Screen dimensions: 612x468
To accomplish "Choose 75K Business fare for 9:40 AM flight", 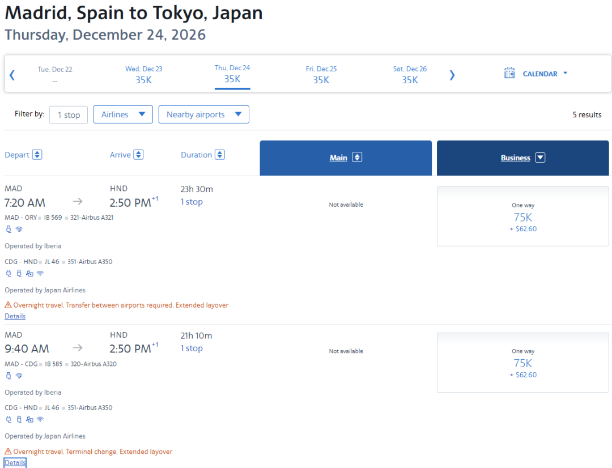I will [522, 363].
